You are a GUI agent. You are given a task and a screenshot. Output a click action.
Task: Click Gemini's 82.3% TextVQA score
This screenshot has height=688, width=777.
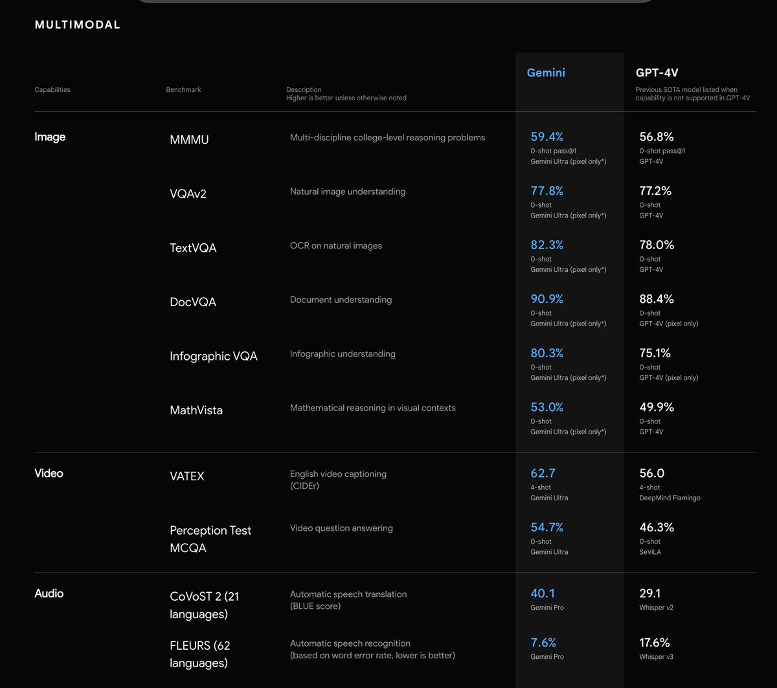pos(547,245)
